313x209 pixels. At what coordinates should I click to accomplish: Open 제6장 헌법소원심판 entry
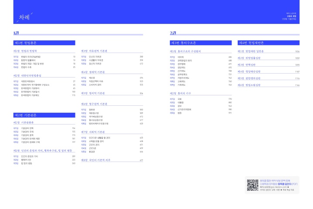tap(251, 85)
